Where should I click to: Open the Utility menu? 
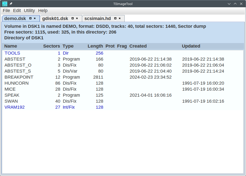(x=29, y=11)
